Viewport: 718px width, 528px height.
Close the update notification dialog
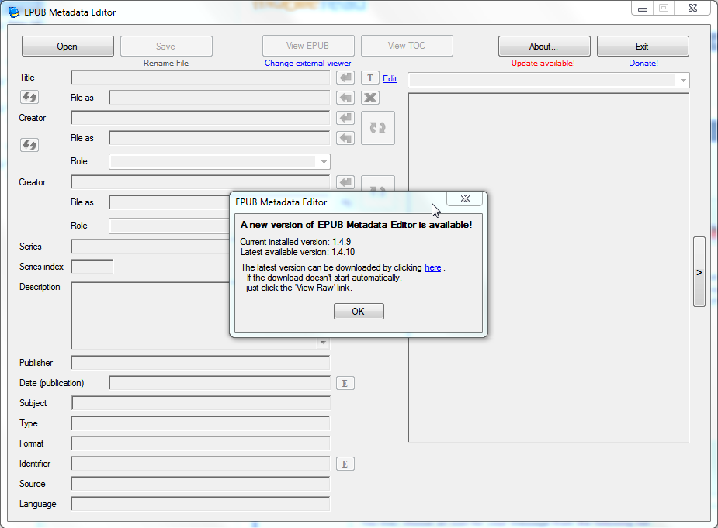[x=465, y=198]
